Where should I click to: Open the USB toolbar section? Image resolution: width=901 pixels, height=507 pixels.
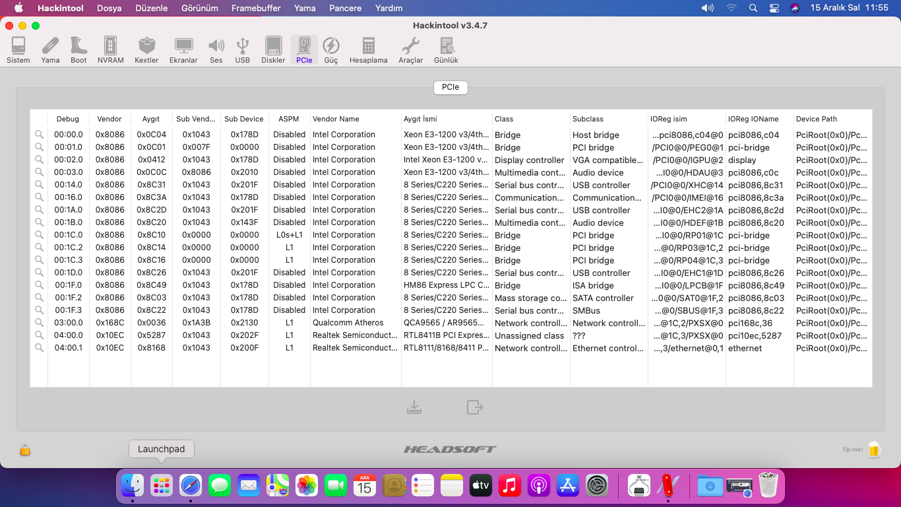(242, 50)
